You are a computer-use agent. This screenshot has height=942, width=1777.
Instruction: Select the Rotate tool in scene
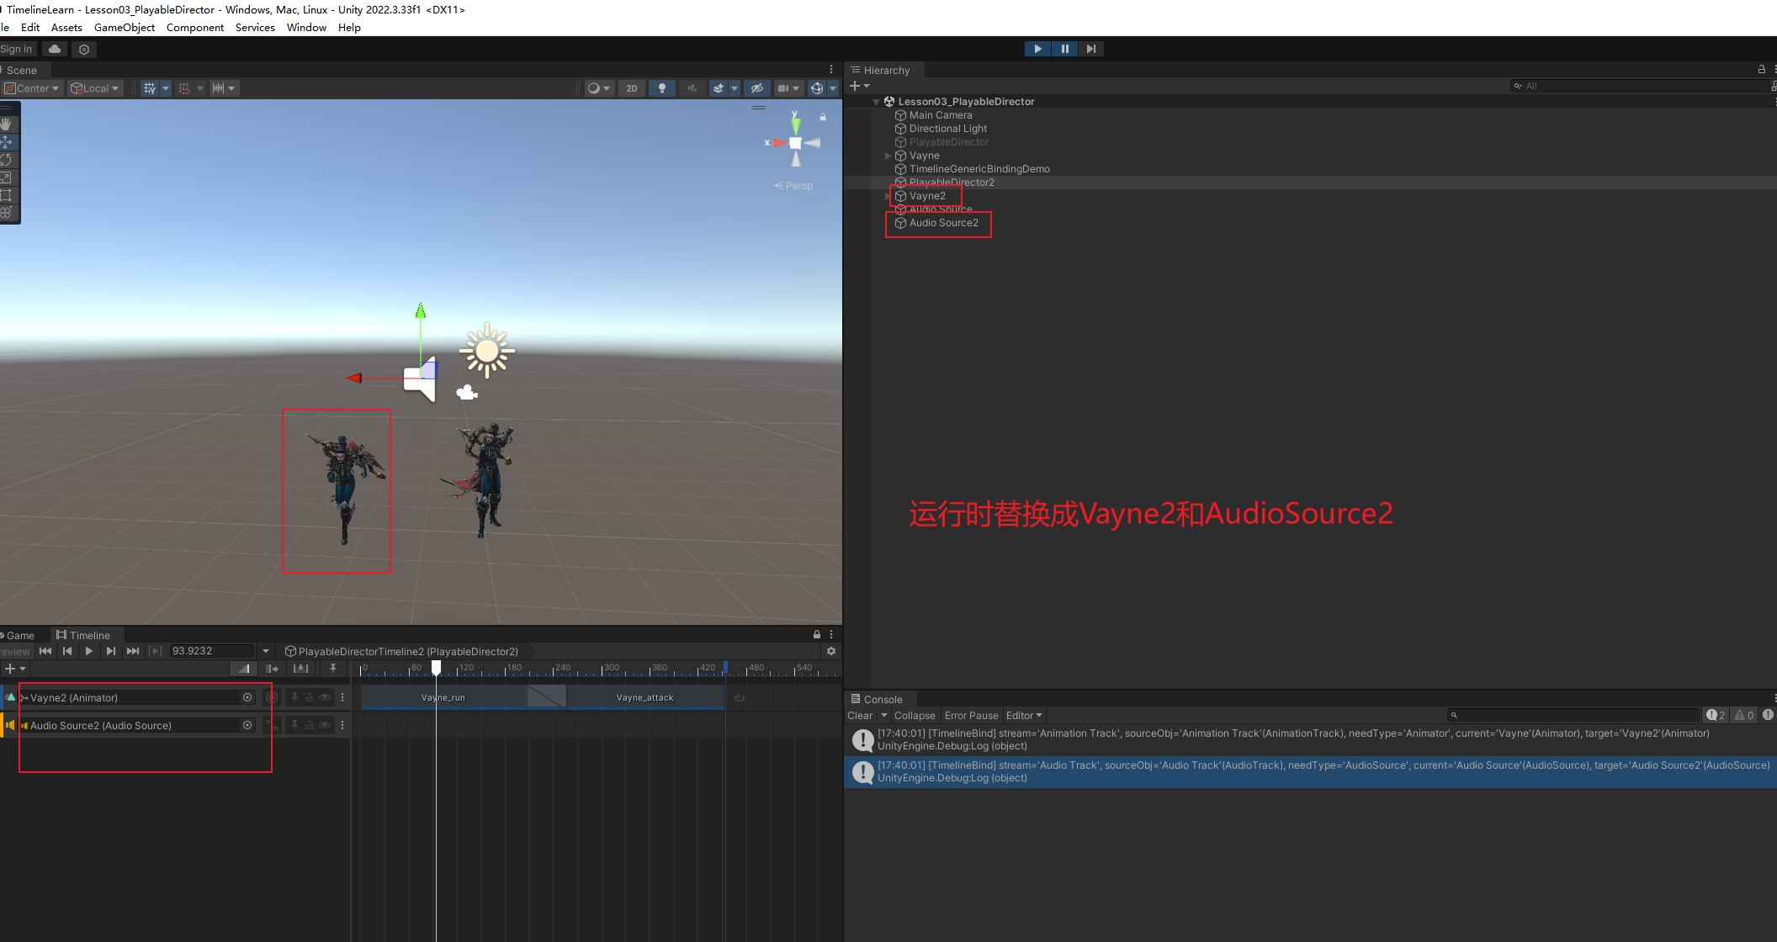coord(6,160)
